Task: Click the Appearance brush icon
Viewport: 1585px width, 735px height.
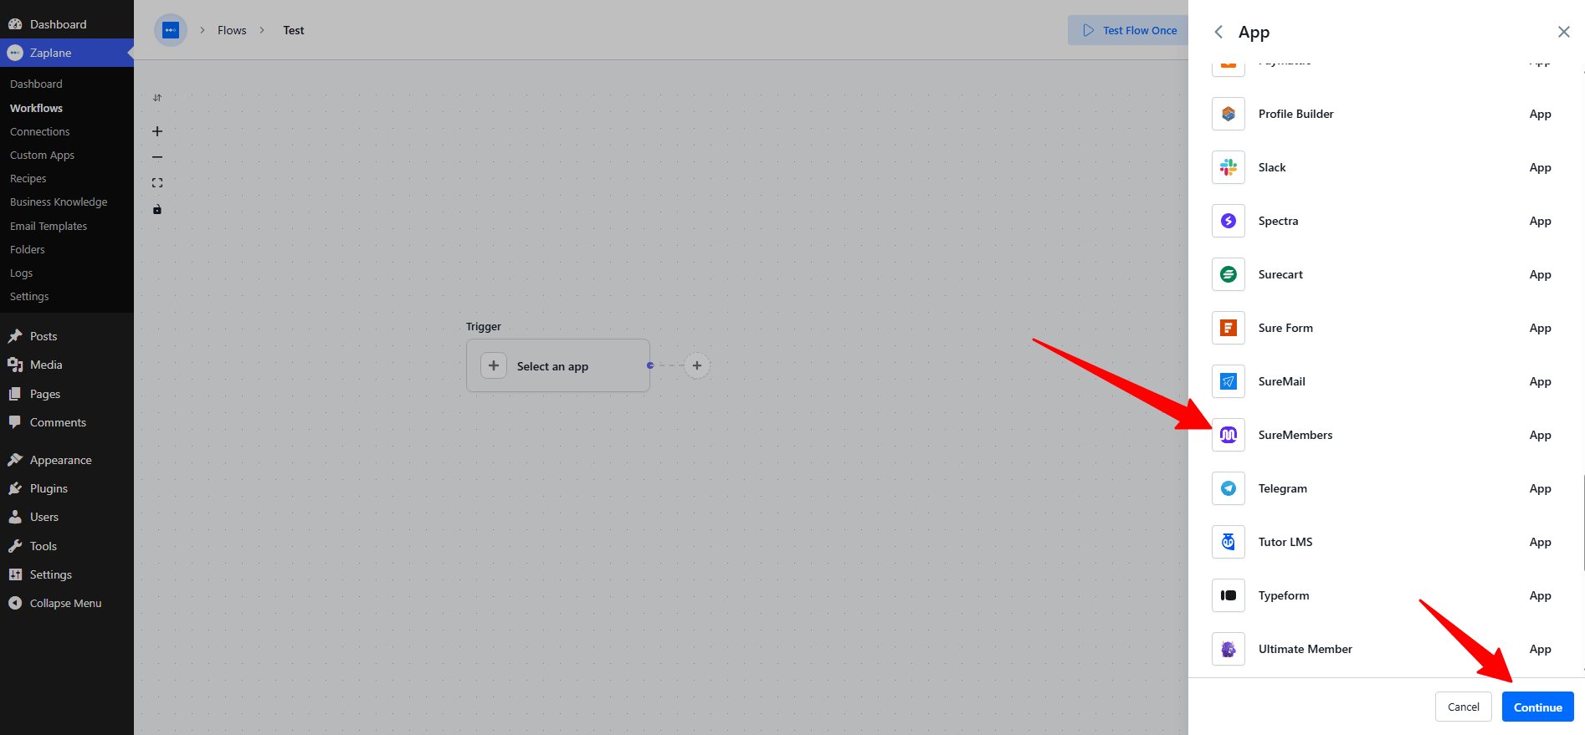Action: (15, 460)
